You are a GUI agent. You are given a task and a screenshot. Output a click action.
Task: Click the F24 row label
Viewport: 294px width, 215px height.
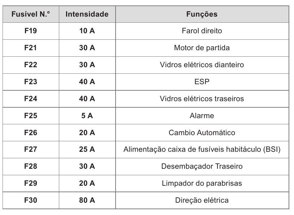[31, 99]
